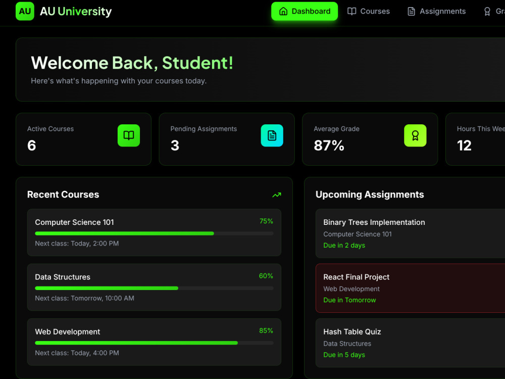Switch to the Courses tab
This screenshot has height=379, width=505.
pos(369,11)
